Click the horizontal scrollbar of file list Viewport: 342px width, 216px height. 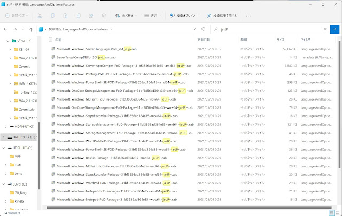point(189,207)
